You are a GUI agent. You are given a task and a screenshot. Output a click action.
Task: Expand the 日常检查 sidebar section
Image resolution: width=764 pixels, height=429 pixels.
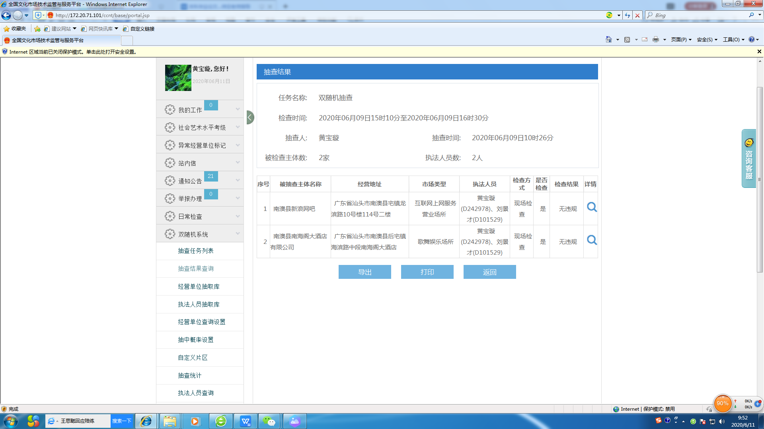point(238,216)
